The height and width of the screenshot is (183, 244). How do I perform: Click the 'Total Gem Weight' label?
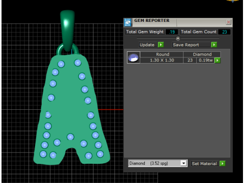coord(145,32)
